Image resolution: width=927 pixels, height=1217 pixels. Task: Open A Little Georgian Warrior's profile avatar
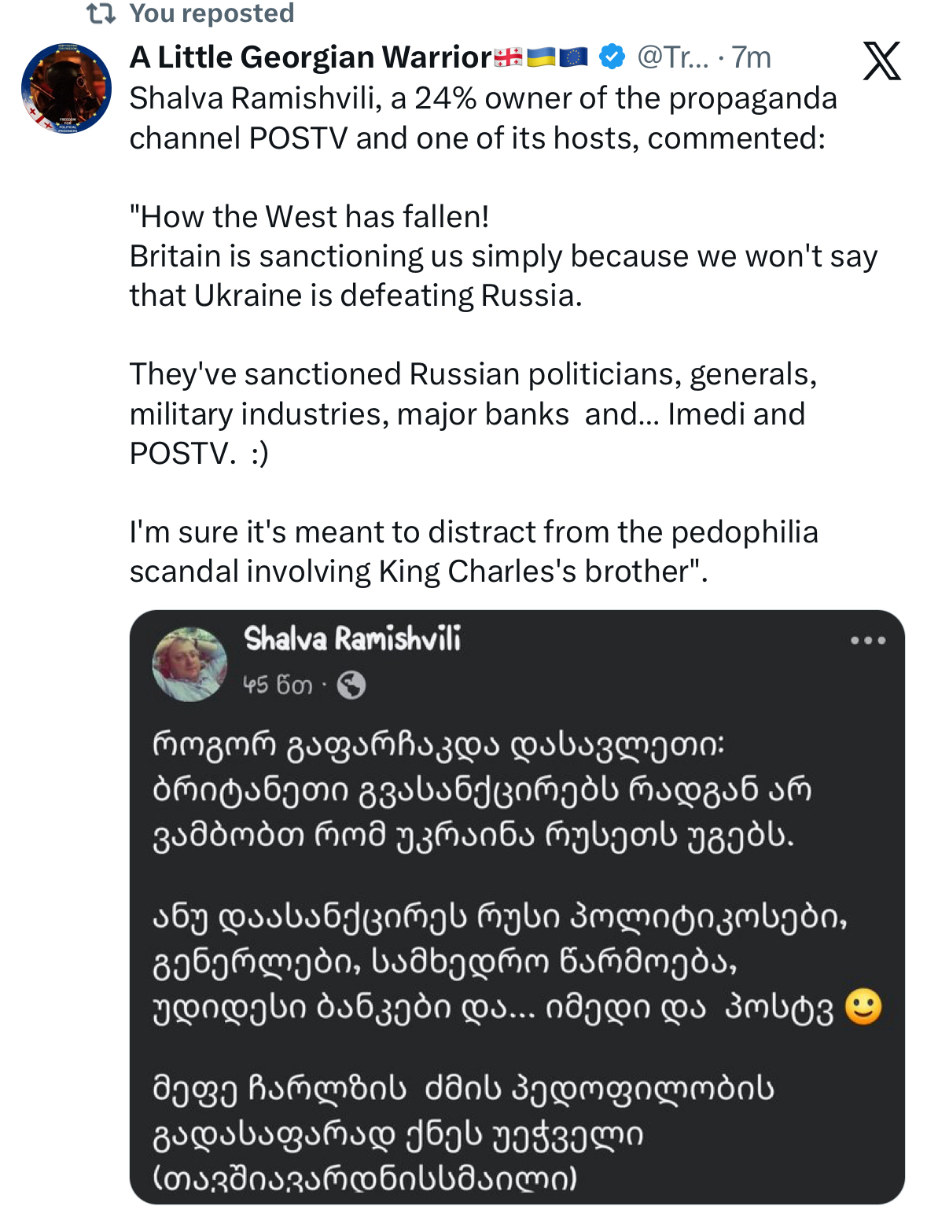66,88
